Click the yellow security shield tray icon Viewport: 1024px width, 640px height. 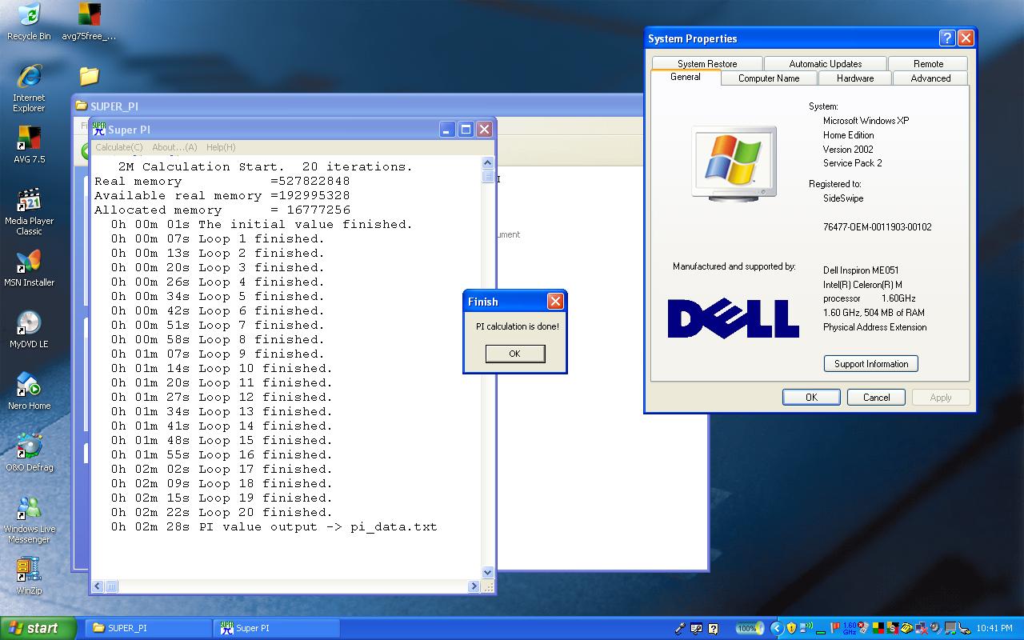[x=792, y=628]
